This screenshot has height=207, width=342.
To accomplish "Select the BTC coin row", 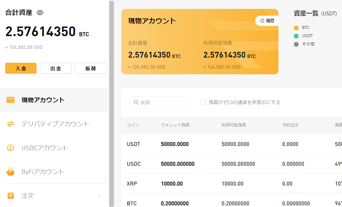I will click(232, 201).
